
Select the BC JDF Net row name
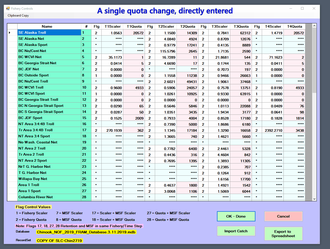pyautogui.click(x=49, y=69)
